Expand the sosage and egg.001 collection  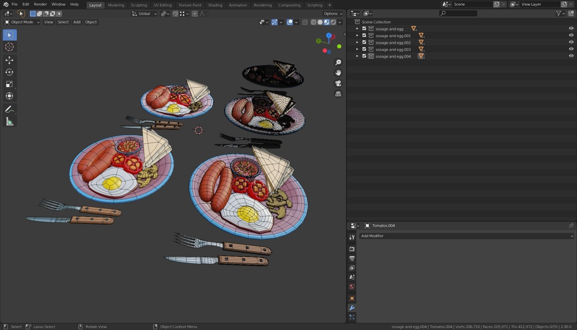(357, 35)
